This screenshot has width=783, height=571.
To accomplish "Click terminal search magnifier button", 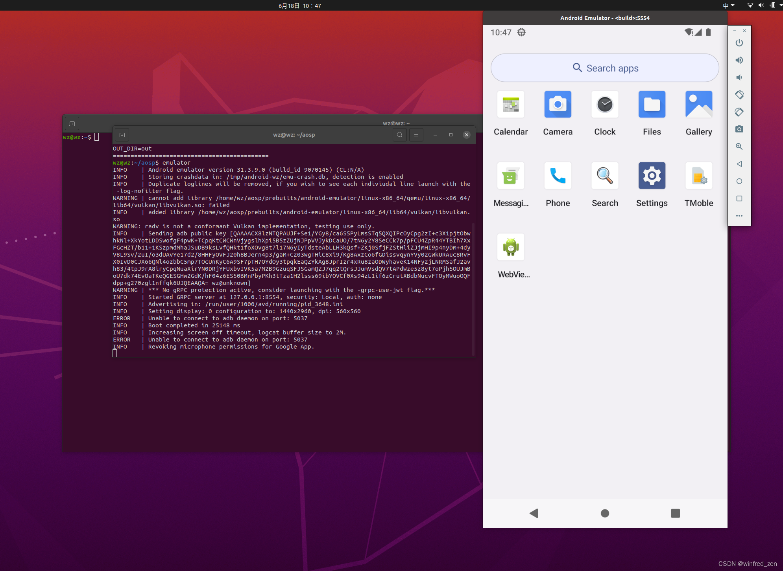I will (x=399, y=135).
